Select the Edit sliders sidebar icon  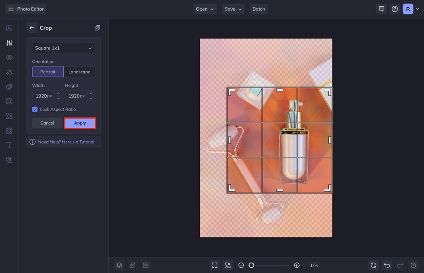click(x=9, y=43)
